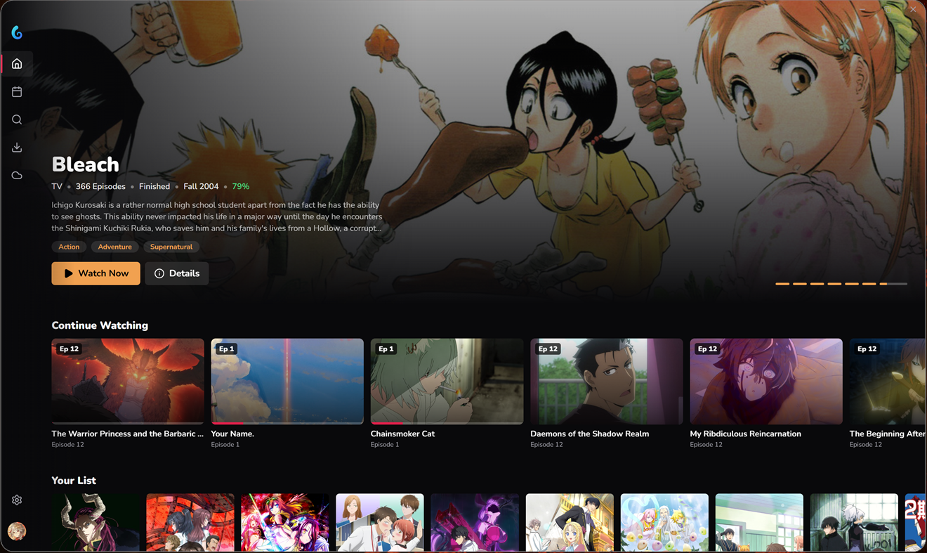Open the downloads icon in sidebar
This screenshot has width=927, height=553.
tap(17, 148)
